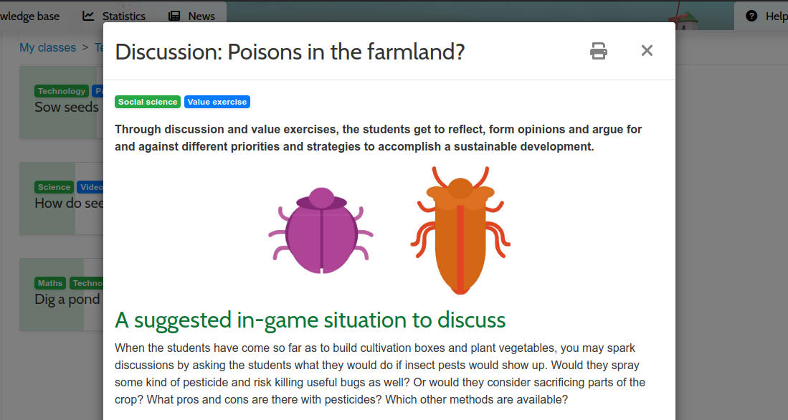The image size is (788, 420).
Task: Open the Statistics tab
Action: pyautogui.click(x=113, y=16)
